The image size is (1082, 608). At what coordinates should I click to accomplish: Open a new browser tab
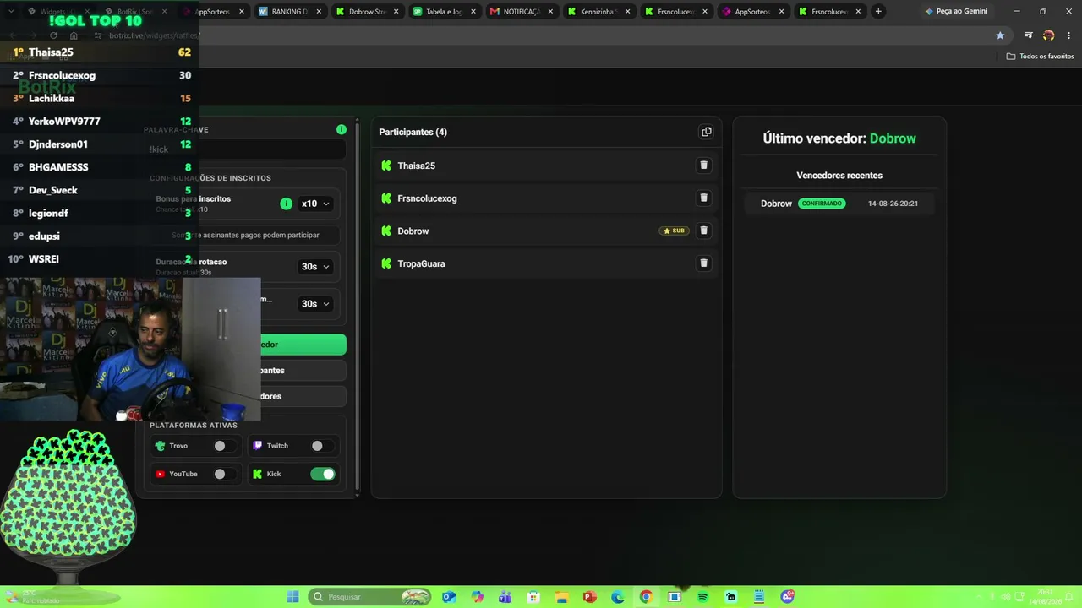pyautogui.click(x=879, y=12)
